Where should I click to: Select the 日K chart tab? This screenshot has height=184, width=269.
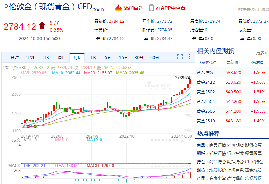(46, 58)
